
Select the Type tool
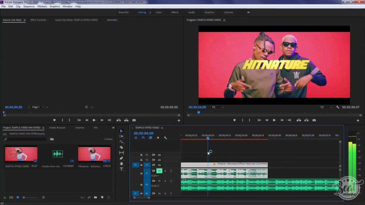pyautogui.click(x=121, y=169)
